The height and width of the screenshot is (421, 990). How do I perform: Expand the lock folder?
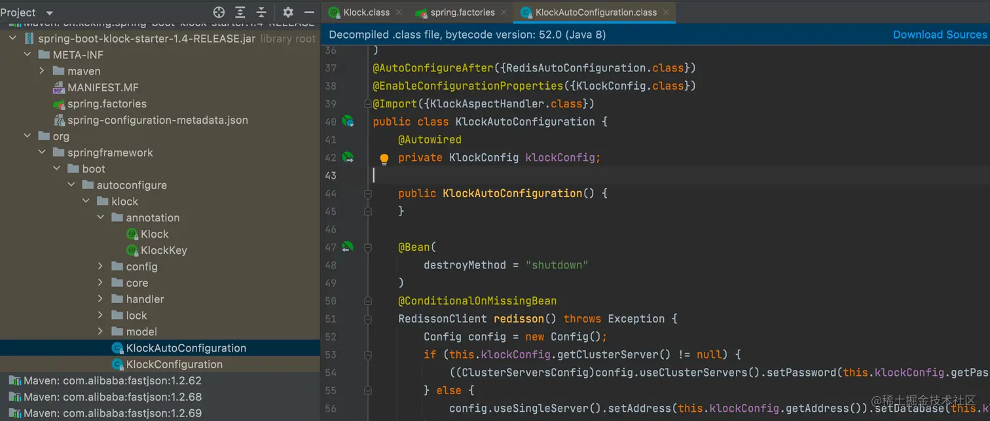click(100, 316)
